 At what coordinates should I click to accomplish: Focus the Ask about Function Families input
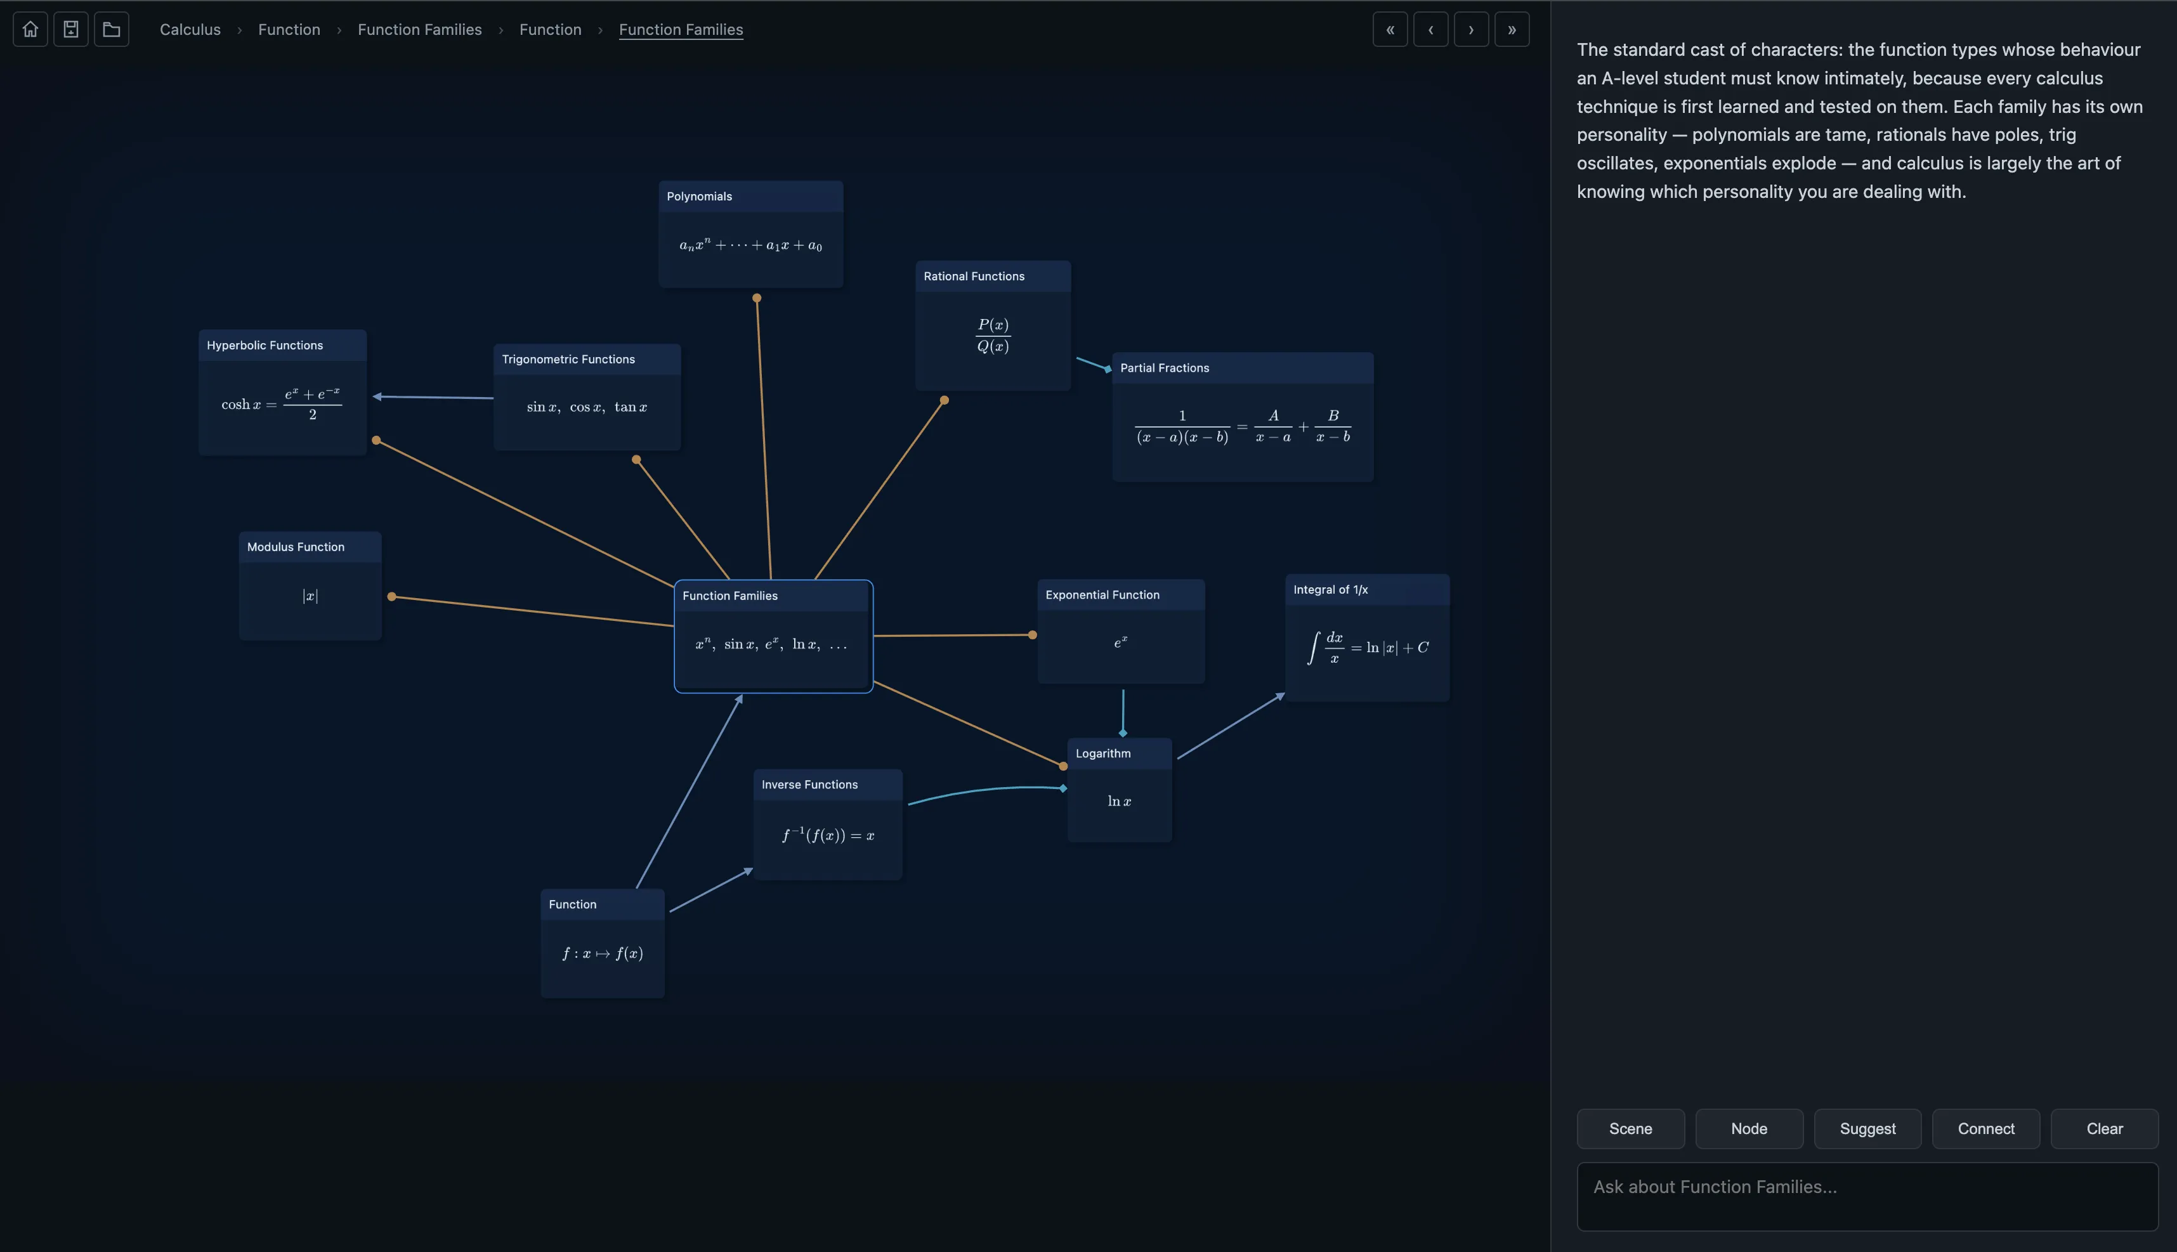[1867, 1196]
